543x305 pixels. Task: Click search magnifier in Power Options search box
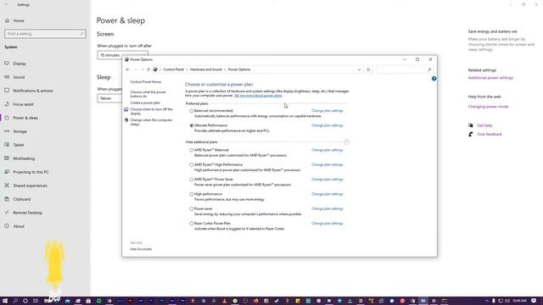[x=429, y=69]
